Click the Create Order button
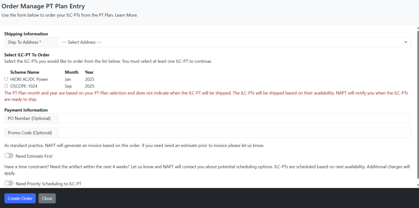Viewport: 419px width, 208px height. (x=20, y=198)
